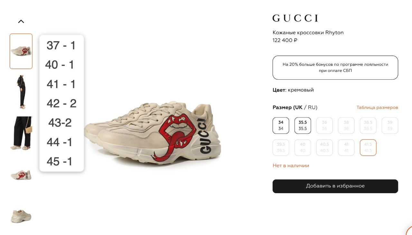Click the loyalty bonus СБП banner
The width and height of the screenshot is (412, 235).
click(335, 67)
